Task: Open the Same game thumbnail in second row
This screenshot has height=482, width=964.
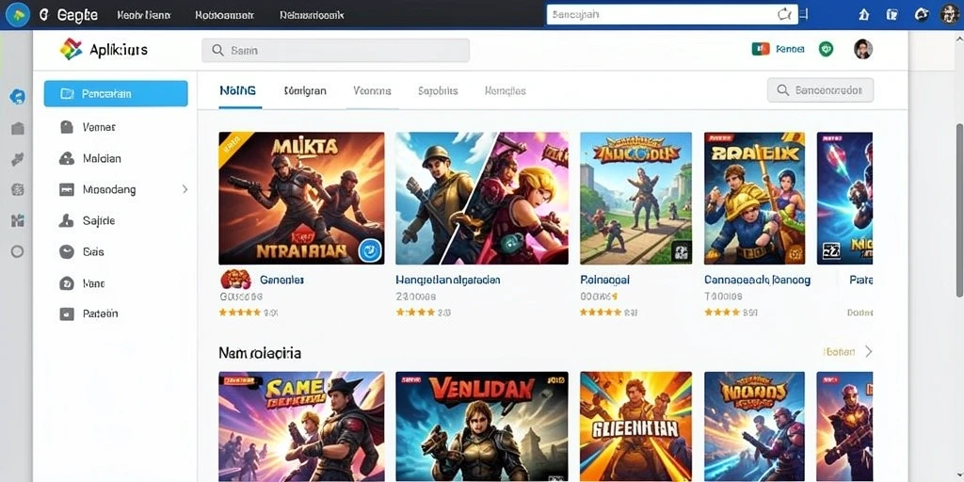Action: coord(301,426)
